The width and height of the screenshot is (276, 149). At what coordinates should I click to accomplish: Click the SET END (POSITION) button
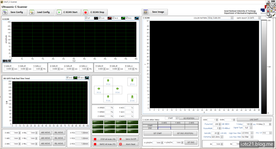click(x=185, y=133)
